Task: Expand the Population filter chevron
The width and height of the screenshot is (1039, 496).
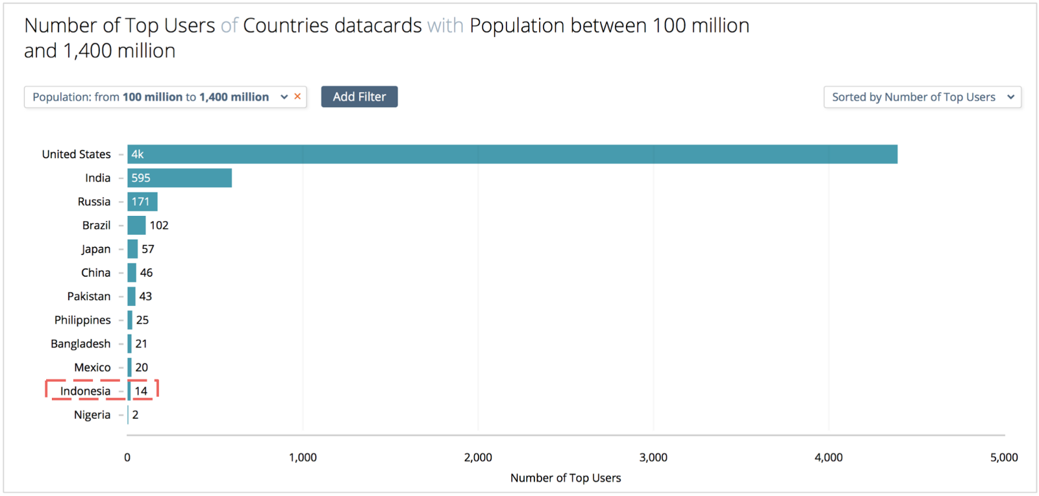Action: 284,97
